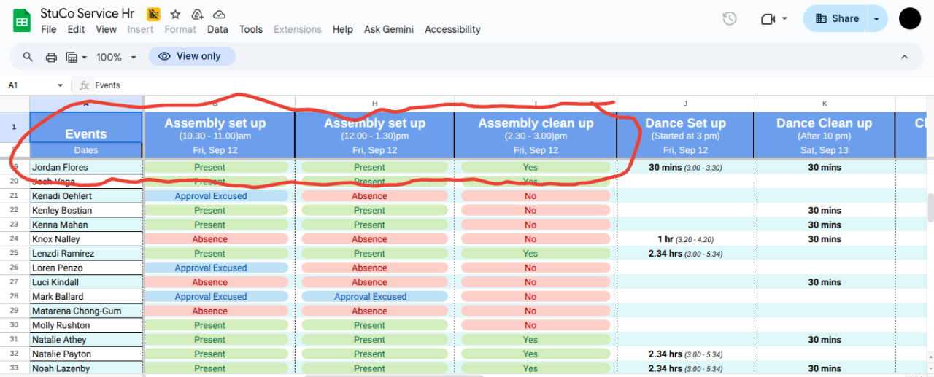The width and height of the screenshot is (934, 377).
Task: Open the Name Box dropdown arrow
Action: point(60,85)
